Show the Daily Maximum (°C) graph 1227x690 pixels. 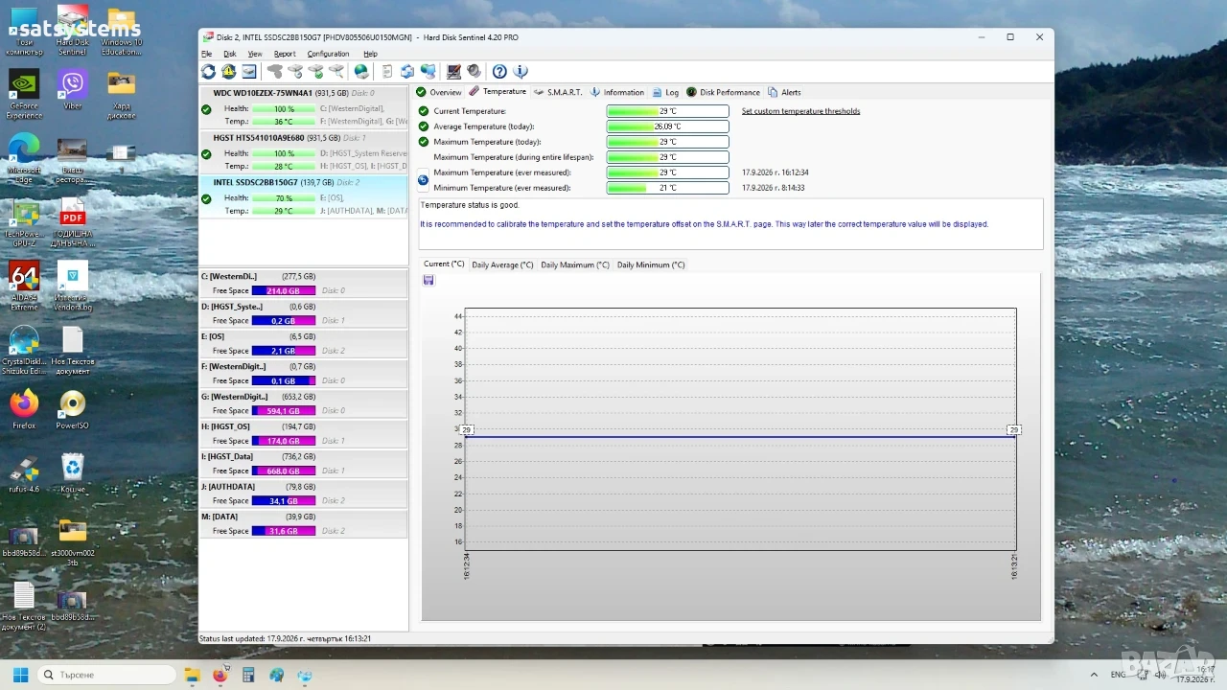(x=574, y=264)
